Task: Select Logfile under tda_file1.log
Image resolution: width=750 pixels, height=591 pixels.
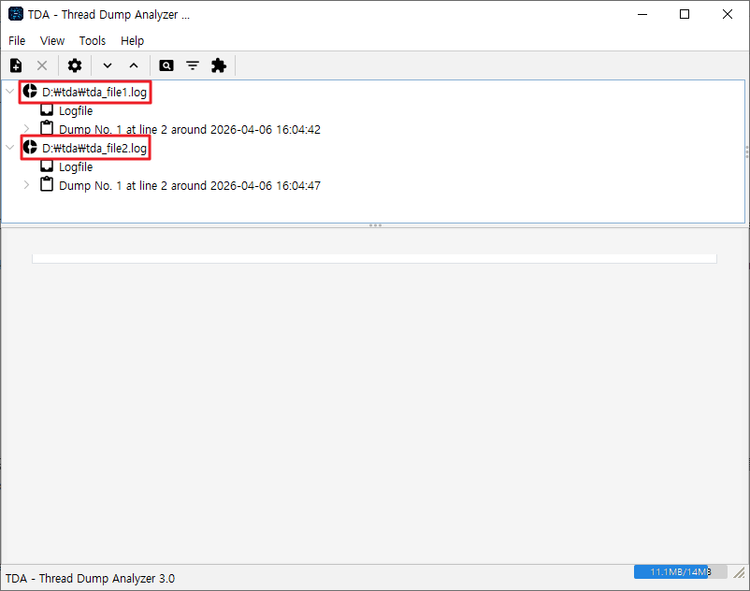Action: (75, 111)
